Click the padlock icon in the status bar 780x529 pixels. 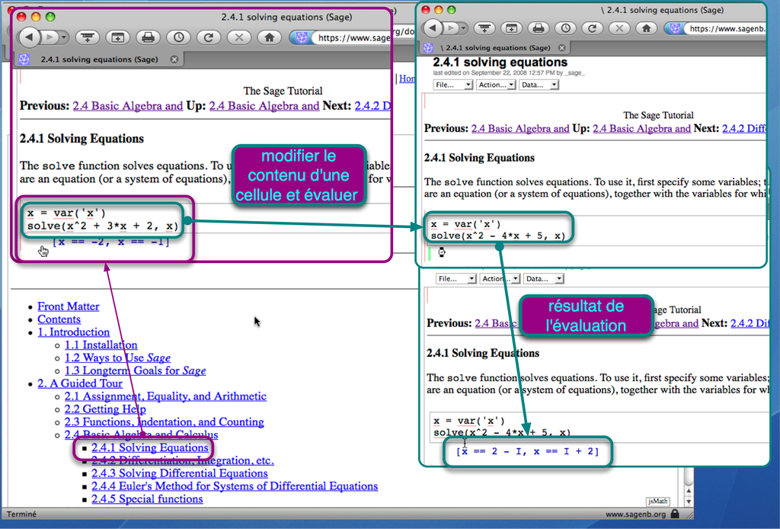point(675,514)
